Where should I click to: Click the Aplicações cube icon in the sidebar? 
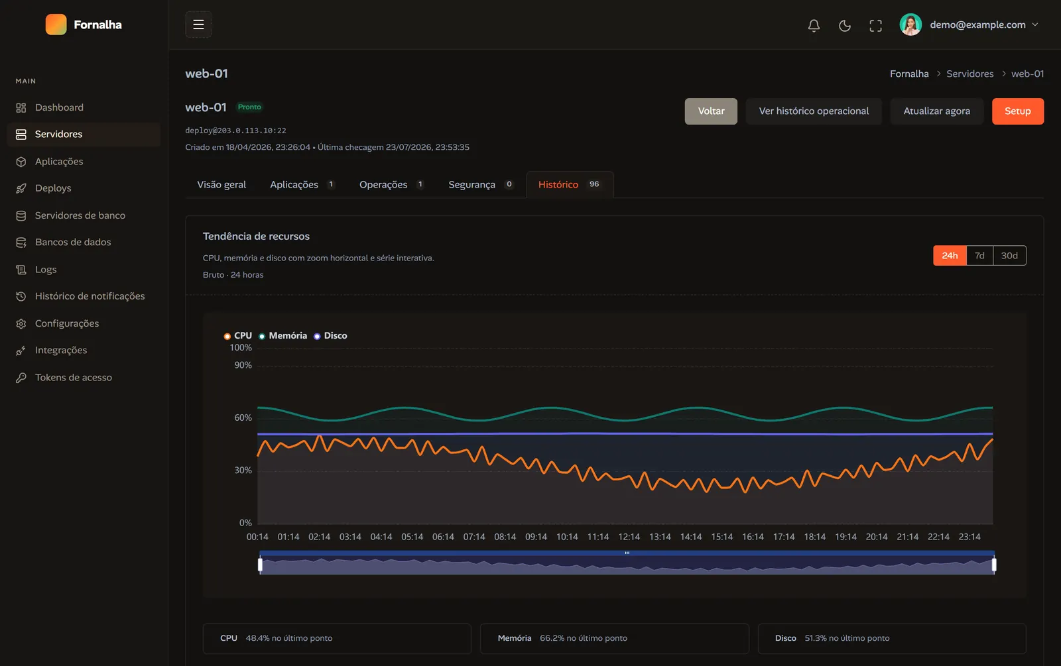(x=21, y=162)
